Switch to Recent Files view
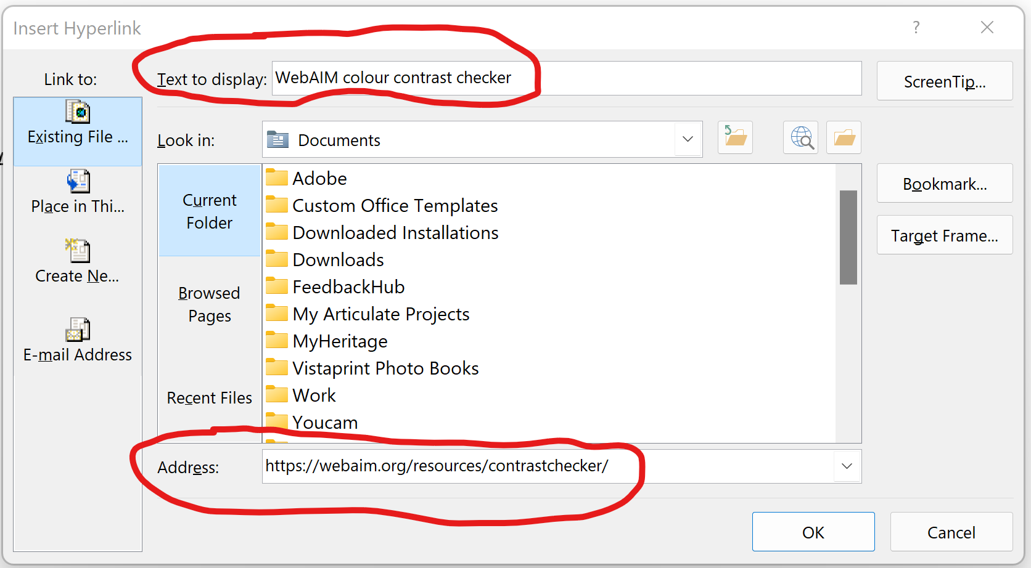This screenshot has width=1031, height=568. [x=210, y=398]
